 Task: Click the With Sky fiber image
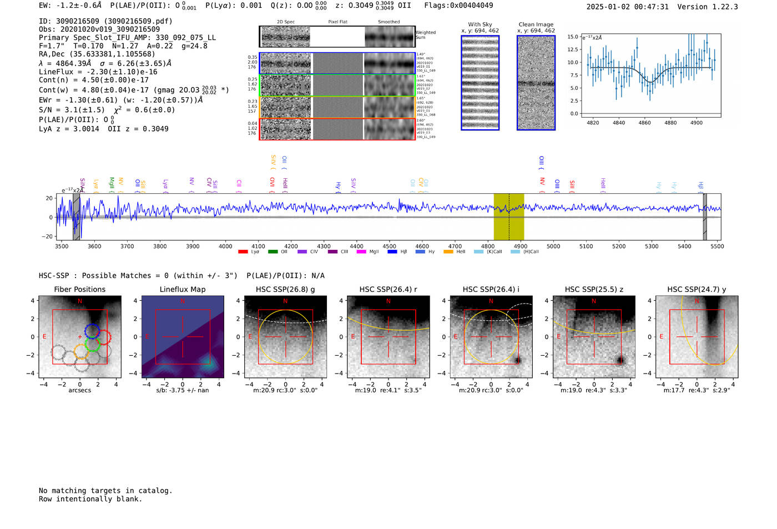(480, 83)
